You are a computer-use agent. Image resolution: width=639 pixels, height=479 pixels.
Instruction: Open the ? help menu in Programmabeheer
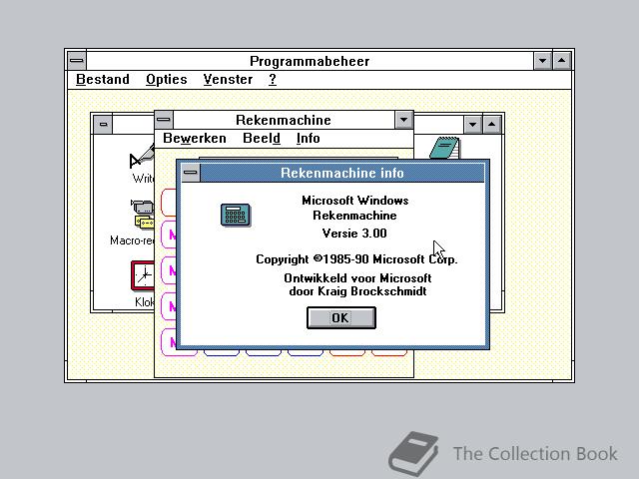(273, 79)
